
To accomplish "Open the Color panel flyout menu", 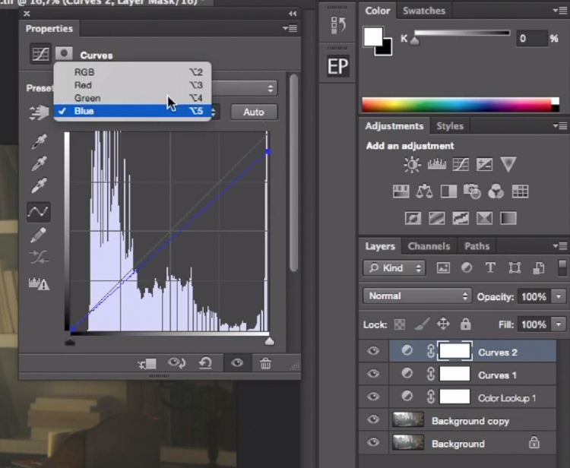I will [560, 11].
